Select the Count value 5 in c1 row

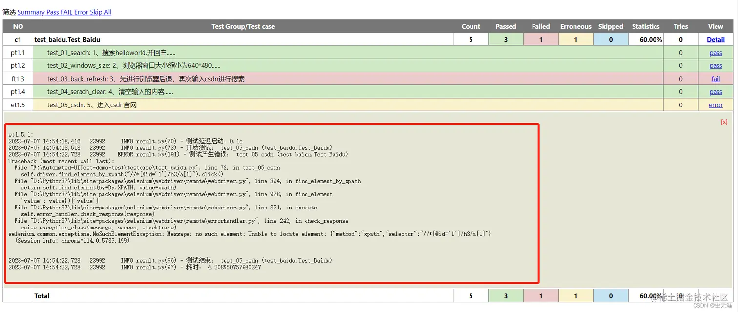tap(471, 40)
